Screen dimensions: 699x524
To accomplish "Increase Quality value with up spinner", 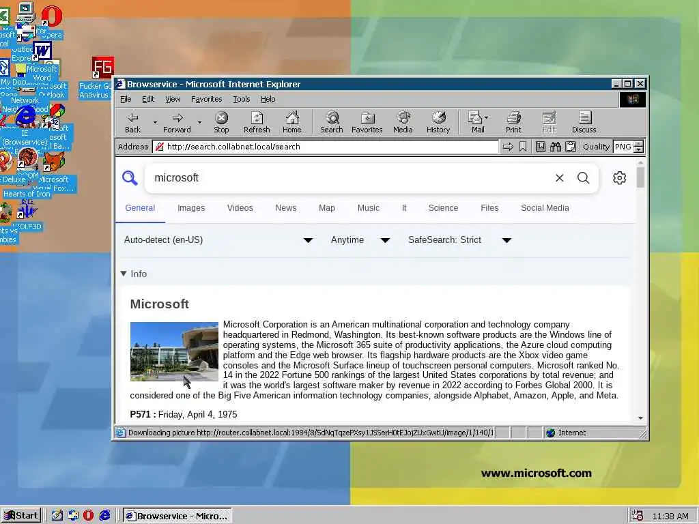I will 638,143.
